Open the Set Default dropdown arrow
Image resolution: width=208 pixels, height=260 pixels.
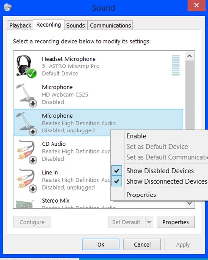(x=149, y=222)
